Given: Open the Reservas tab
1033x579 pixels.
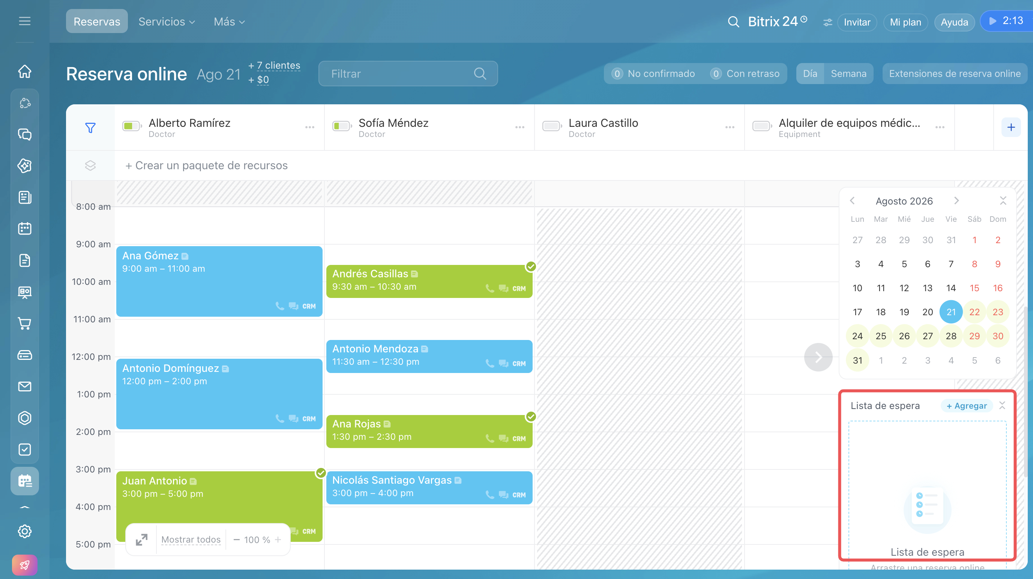Looking at the screenshot, I should 97,22.
